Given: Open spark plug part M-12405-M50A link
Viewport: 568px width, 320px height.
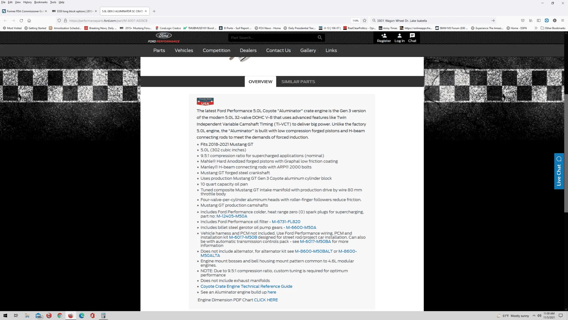Looking at the screenshot, I should [232, 216].
